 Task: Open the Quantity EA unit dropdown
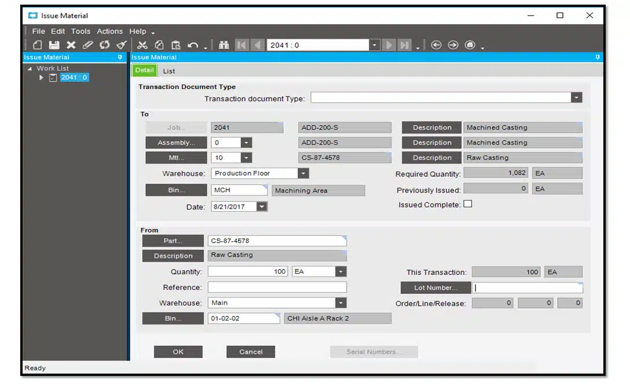tap(340, 272)
